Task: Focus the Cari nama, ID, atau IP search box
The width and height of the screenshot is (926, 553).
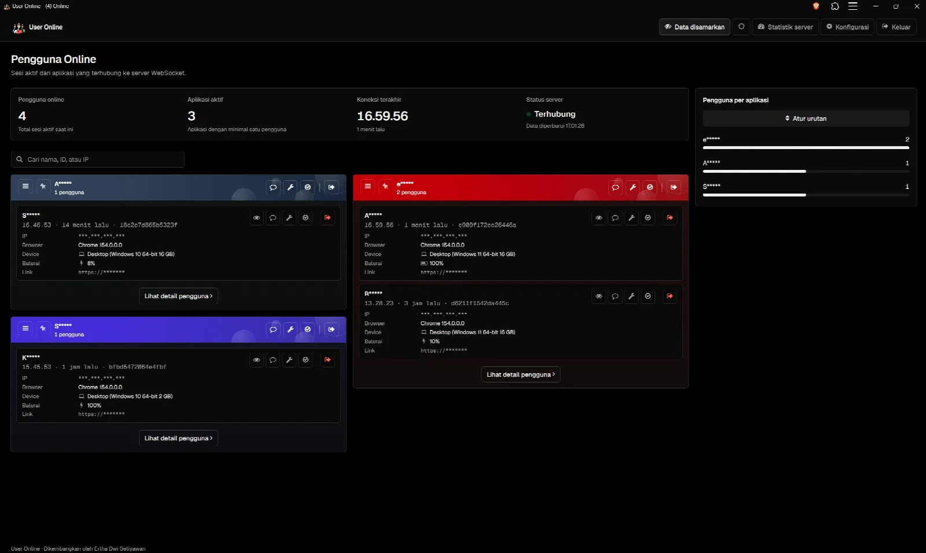Action: click(x=98, y=159)
